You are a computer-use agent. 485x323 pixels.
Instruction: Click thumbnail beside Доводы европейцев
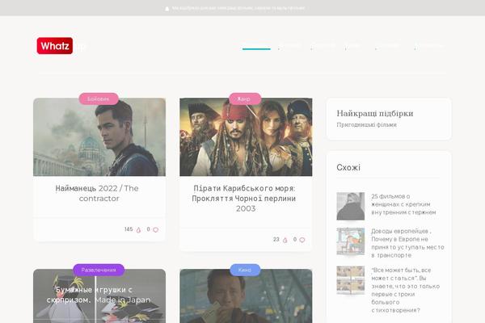point(351,241)
